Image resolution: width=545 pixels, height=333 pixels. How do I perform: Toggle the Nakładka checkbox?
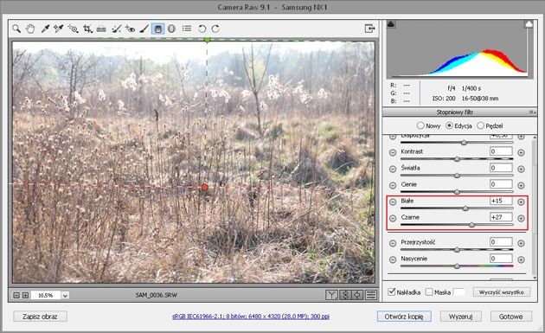pyautogui.click(x=392, y=291)
